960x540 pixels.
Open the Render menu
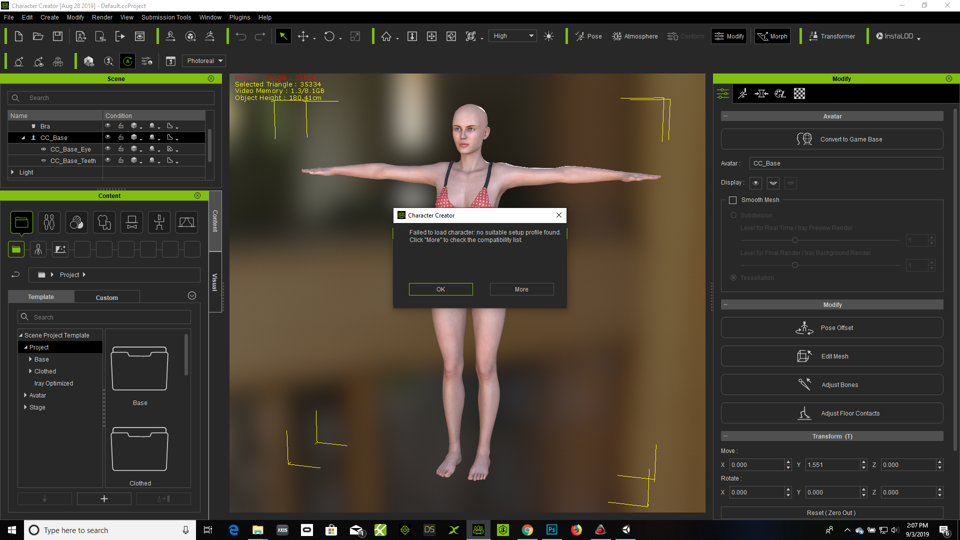[x=102, y=17]
